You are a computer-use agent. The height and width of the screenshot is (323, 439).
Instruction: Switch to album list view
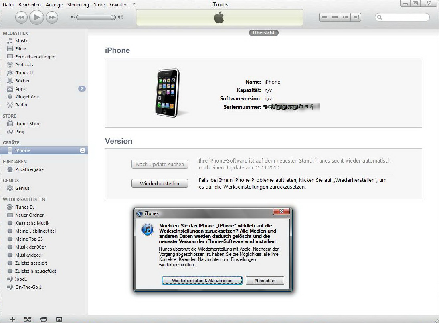[x=335, y=17]
